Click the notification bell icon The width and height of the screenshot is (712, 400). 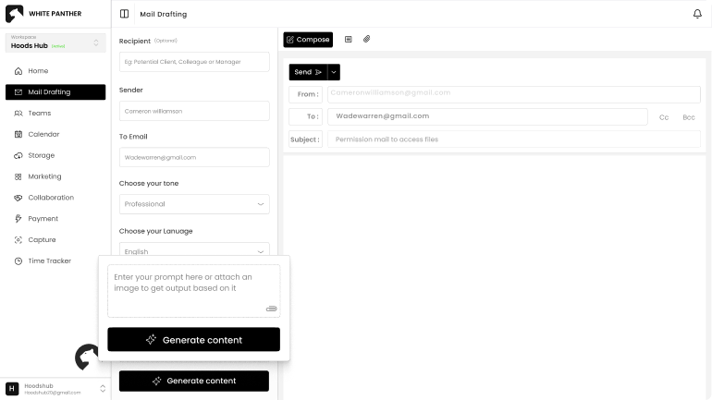[697, 14]
